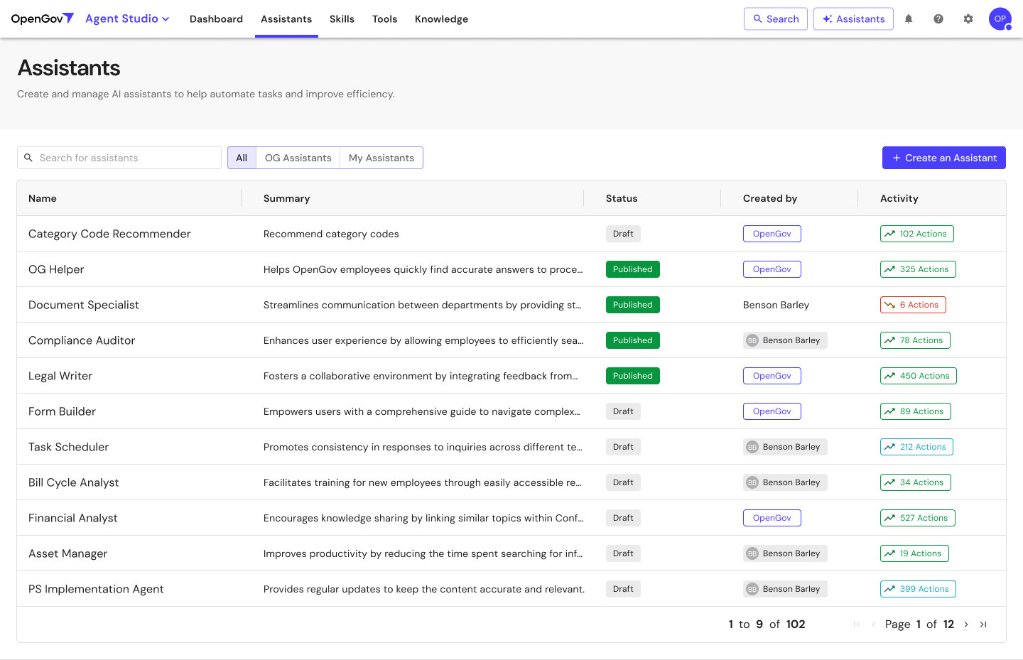Open the Agent Studio dropdown
The image size is (1023, 660).
[127, 18]
